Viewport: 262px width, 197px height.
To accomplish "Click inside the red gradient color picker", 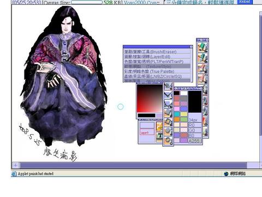I will [x=150, y=99].
